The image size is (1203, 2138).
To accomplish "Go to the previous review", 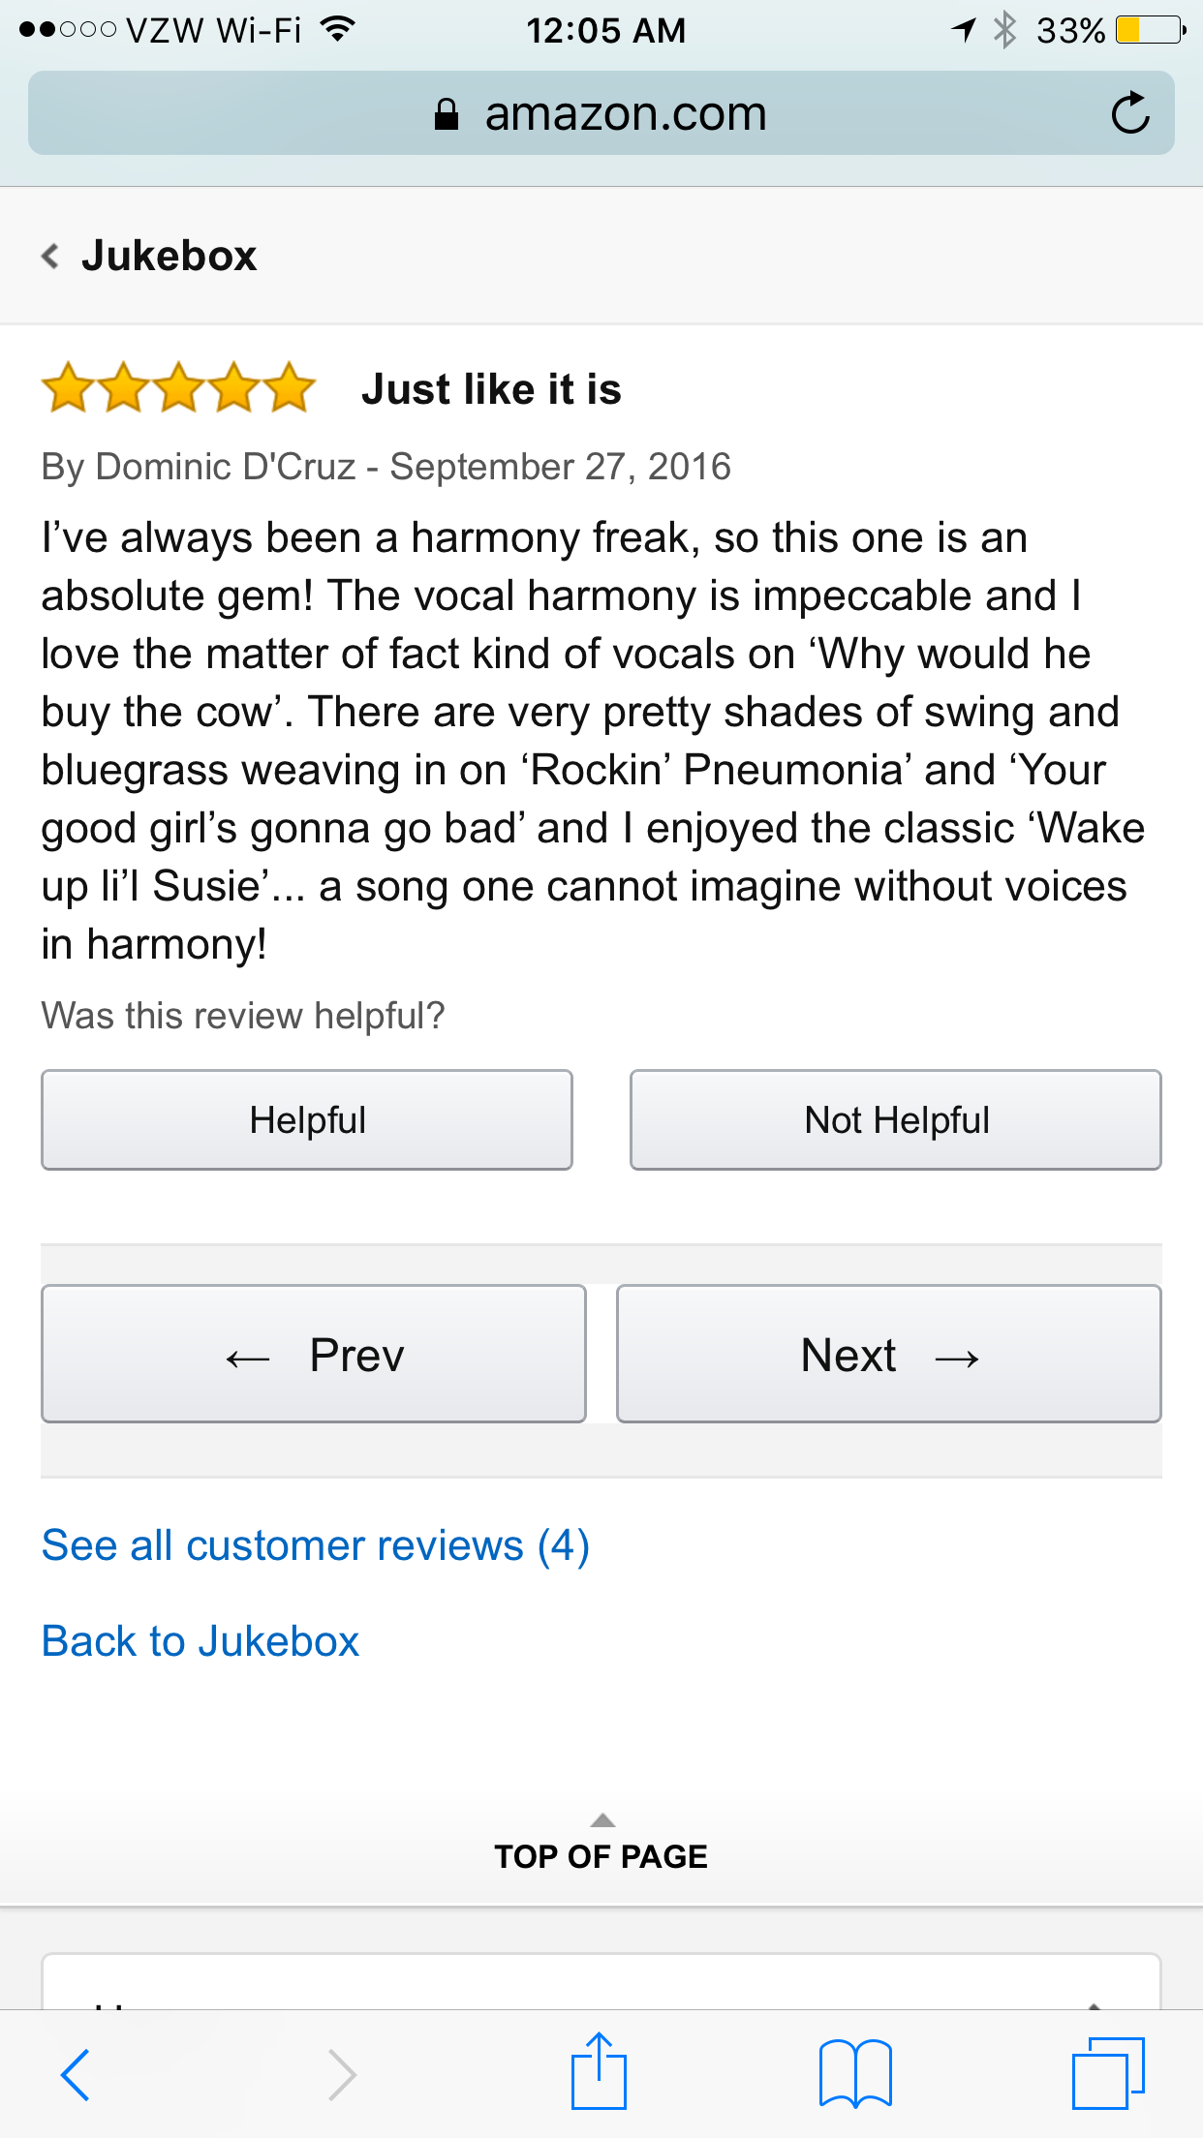I will point(314,1355).
